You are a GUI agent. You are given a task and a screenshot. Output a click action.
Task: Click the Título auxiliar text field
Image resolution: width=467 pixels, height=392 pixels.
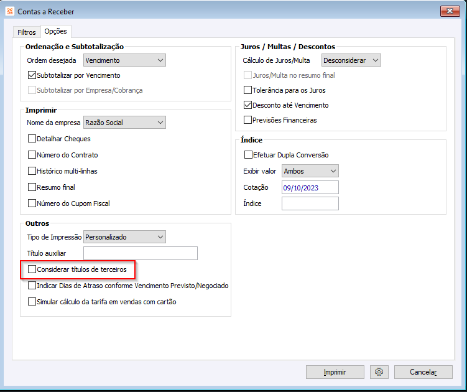click(x=141, y=253)
